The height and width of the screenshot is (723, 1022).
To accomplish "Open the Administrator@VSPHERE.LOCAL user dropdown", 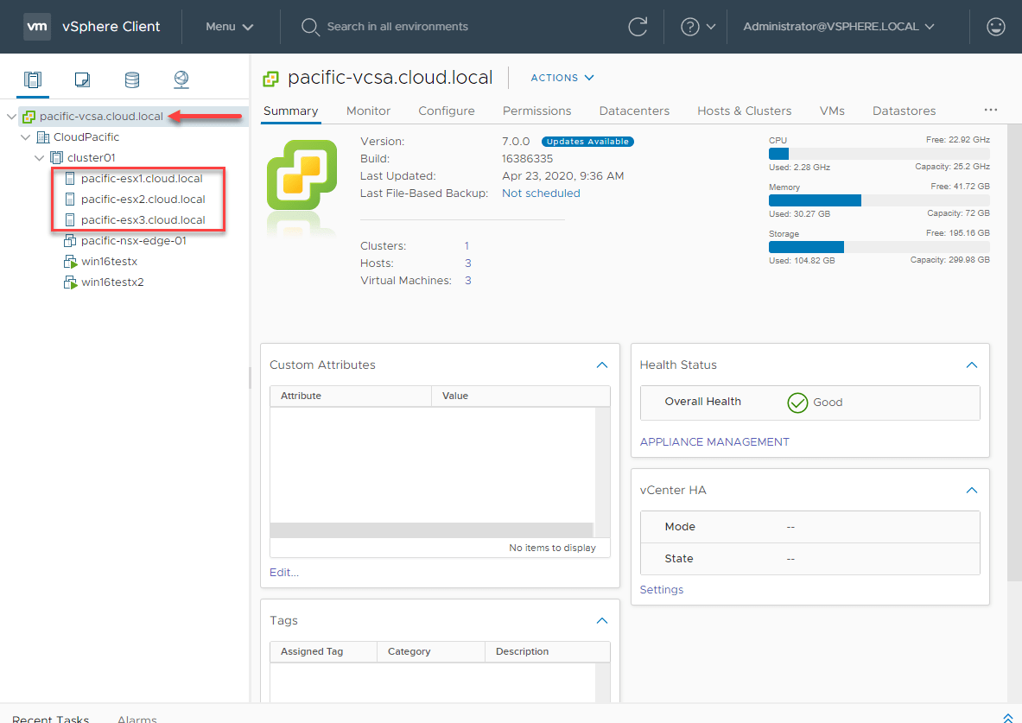I will click(839, 27).
